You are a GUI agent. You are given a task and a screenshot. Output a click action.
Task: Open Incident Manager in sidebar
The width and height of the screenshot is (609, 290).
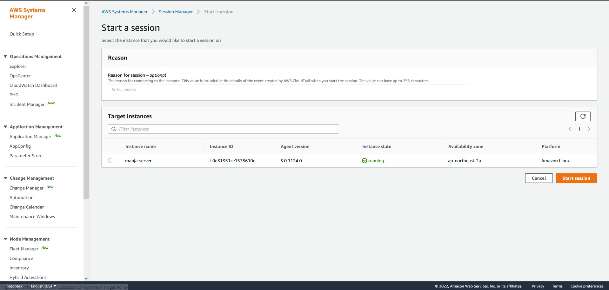(x=27, y=104)
